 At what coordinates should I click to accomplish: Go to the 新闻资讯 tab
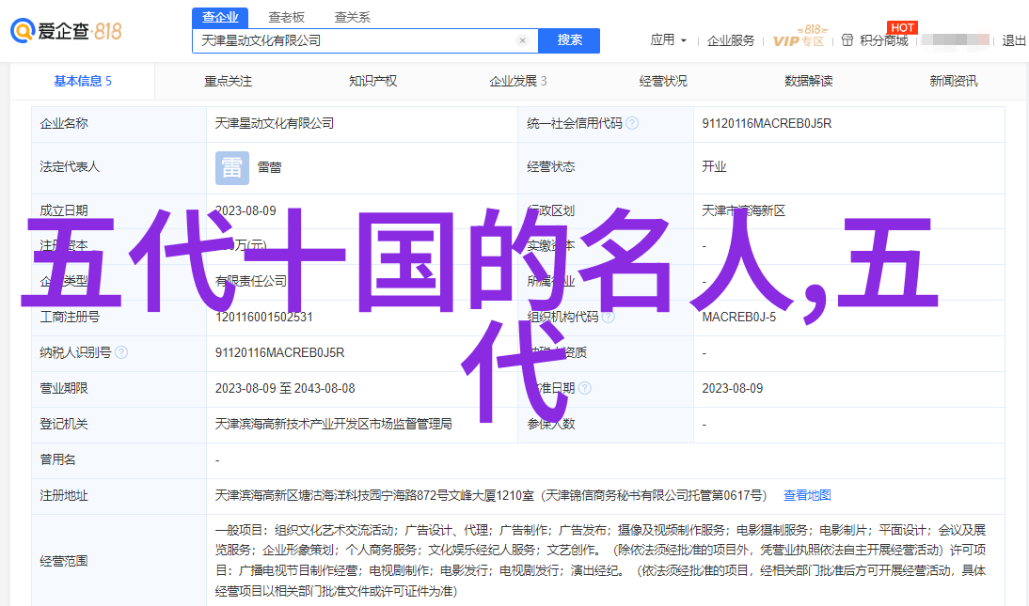[x=954, y=82]
